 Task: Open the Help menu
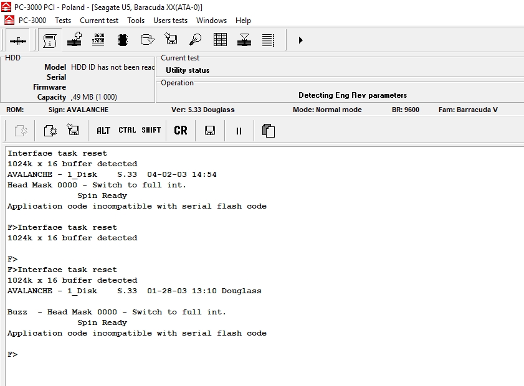pyautogui.click(x=243, y=21)
